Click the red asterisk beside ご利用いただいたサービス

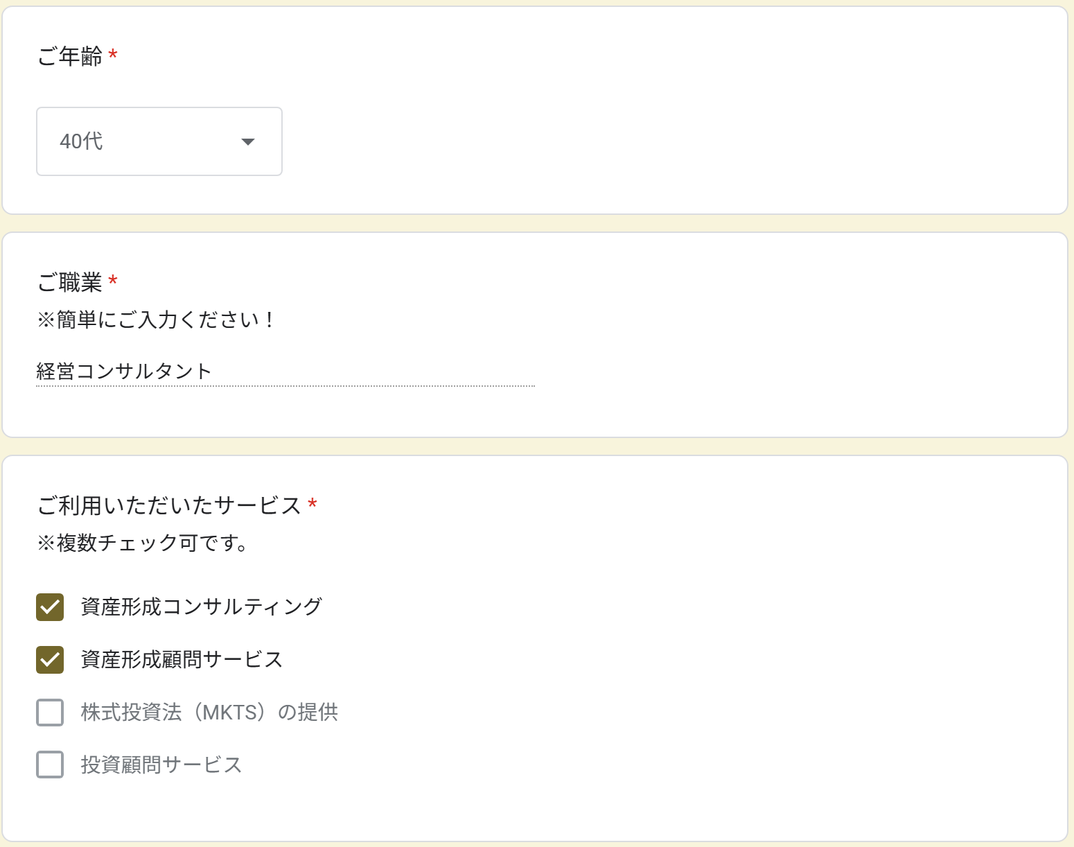pos(312,504)
